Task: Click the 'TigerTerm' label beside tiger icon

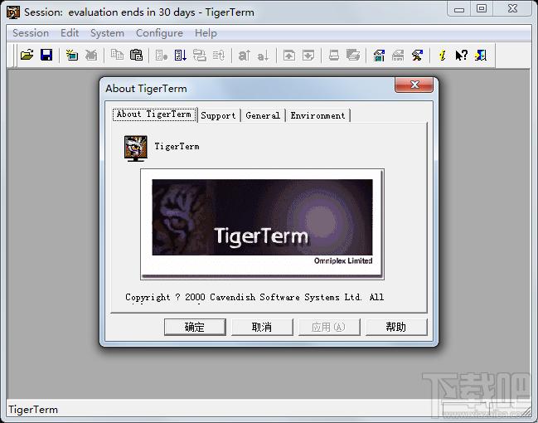Action: (177, 147)
